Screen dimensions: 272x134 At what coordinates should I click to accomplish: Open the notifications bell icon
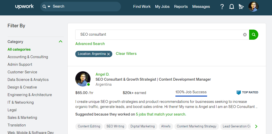pyautogui.click(x=231, y=7)
